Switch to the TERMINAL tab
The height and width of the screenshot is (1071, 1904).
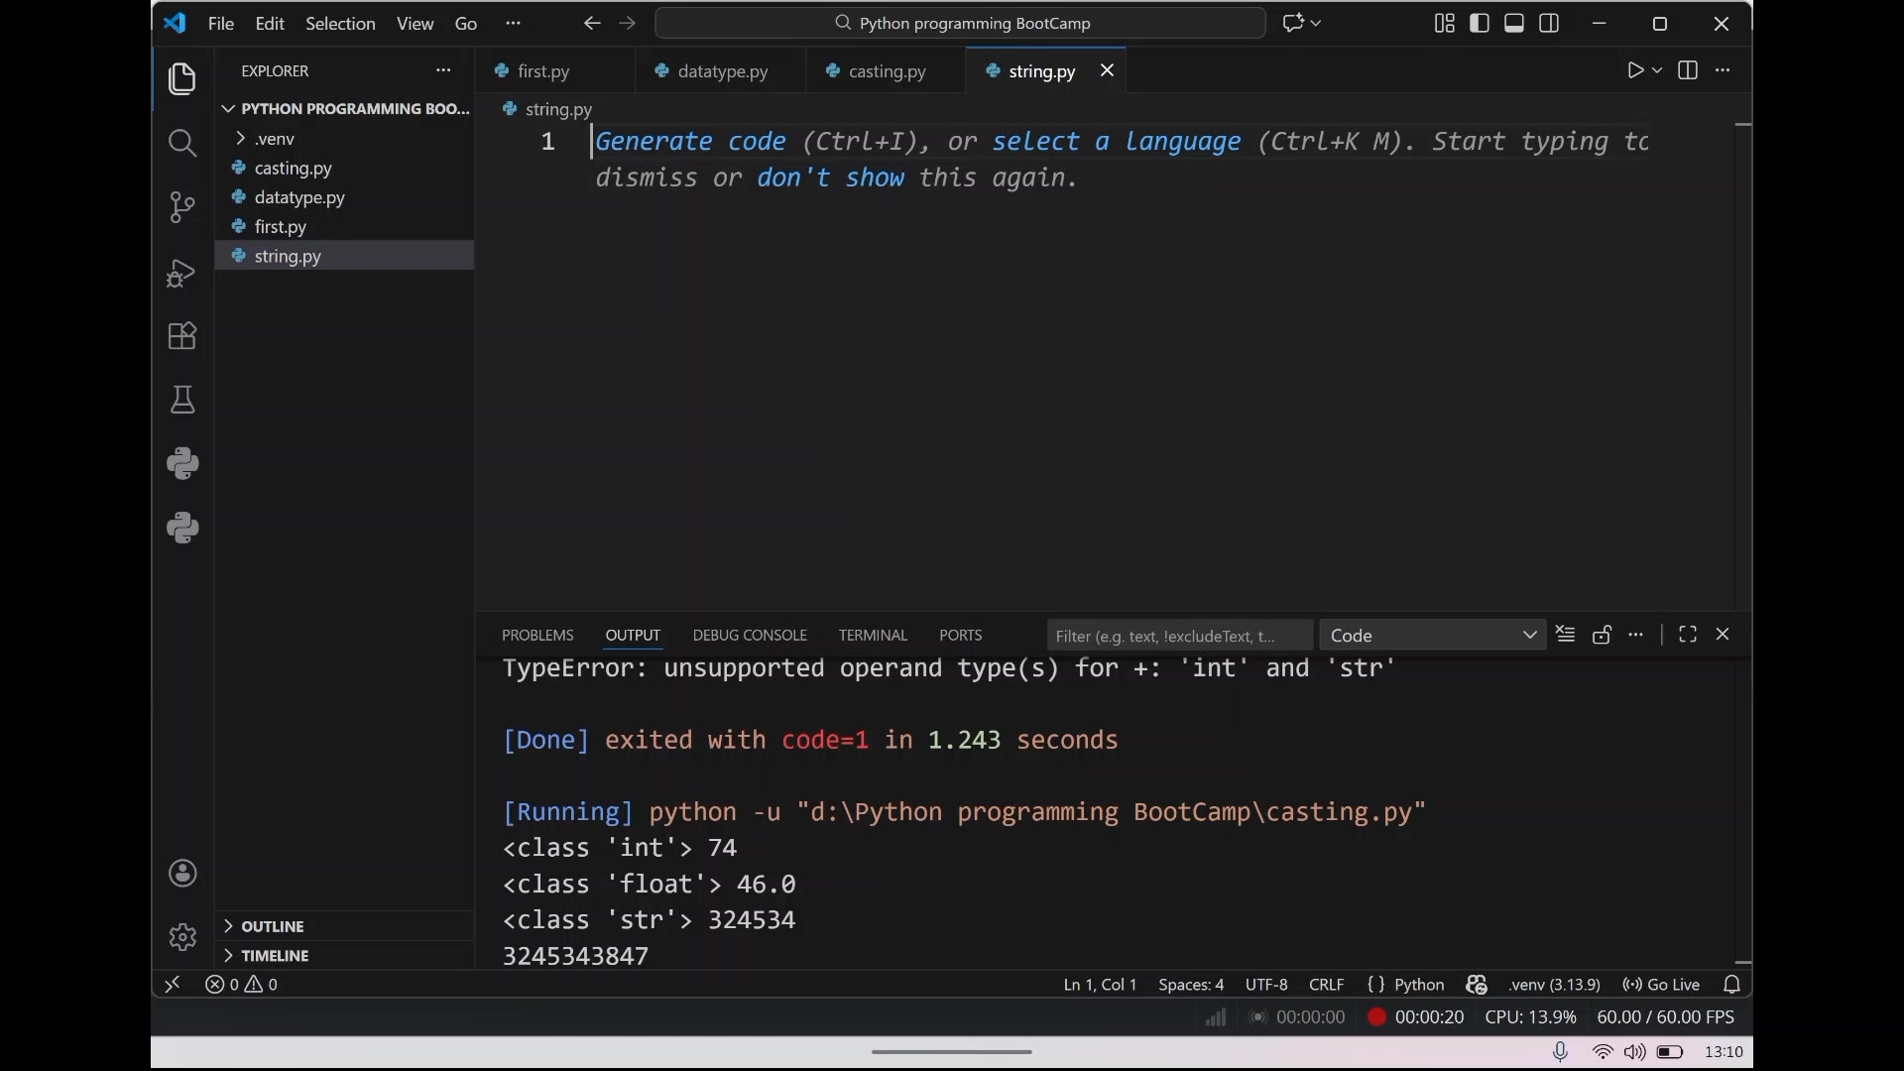(873, 636)
